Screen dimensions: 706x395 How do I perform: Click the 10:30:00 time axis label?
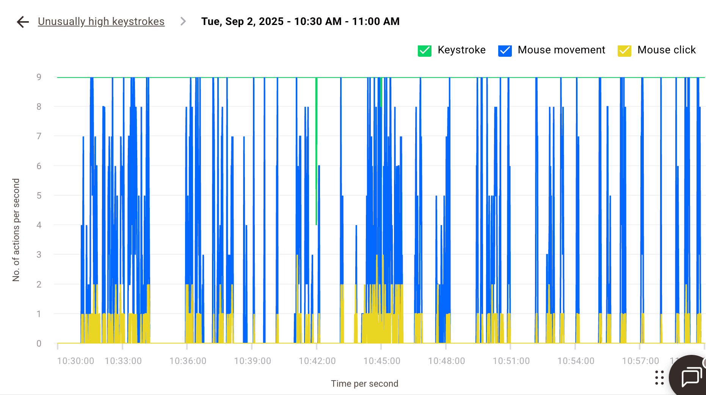point(75,361)
